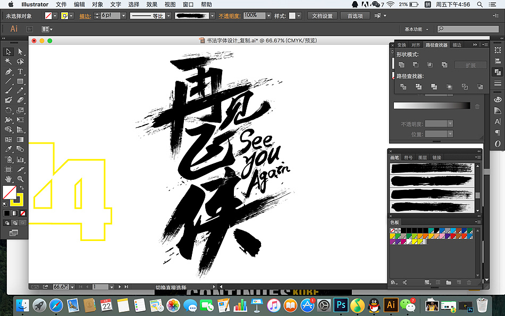Set paint mode to Gradient
Screen dimensions: 505x316
coord(15,213)
